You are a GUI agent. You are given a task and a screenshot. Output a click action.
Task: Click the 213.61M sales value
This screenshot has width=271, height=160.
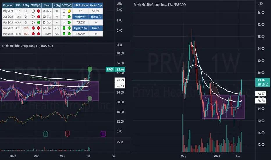tap(47, 11)
